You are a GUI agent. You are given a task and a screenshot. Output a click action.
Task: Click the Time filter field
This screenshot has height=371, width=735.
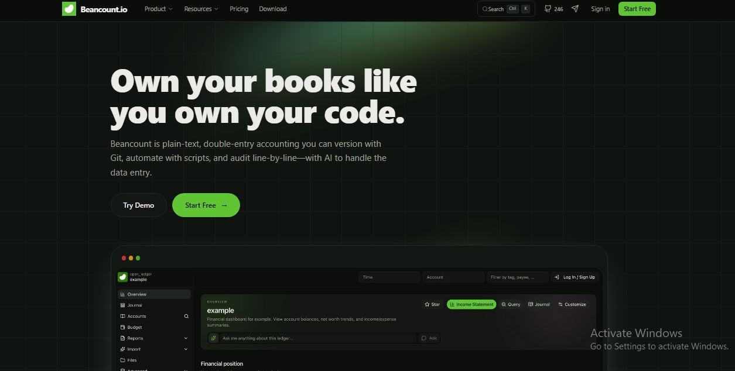click(x=389, y=277)
